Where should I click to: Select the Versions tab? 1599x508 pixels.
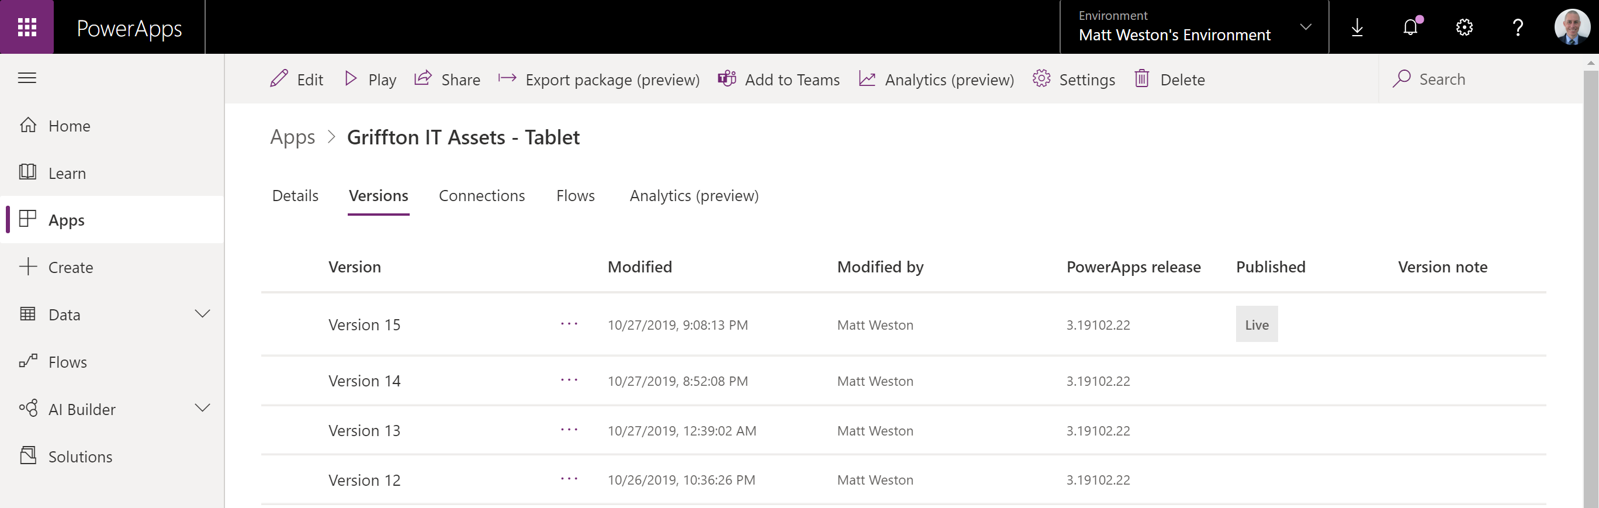(x=378, y=196)
